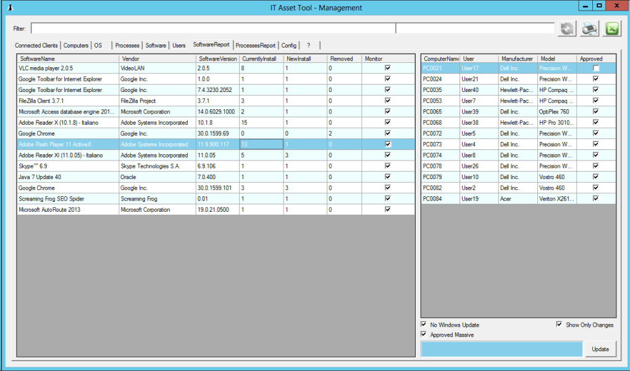
Task: Click into the Filter text field
Action: 213,28
